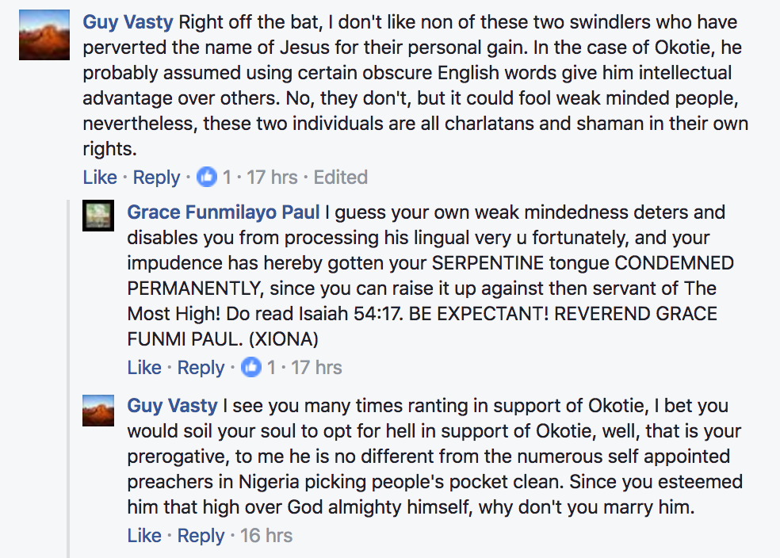Click the thumbs-up reaction icon on Grace's reply
The height and width of the screenshot is (558, 780).
pyautogui.click(x=252, y=368)
